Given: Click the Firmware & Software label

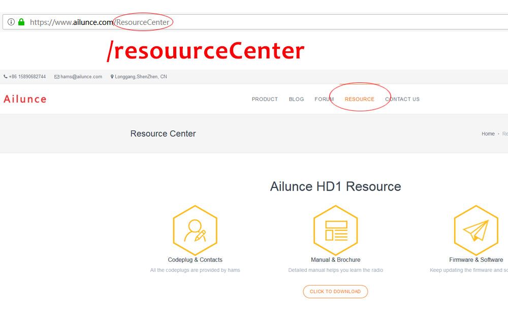Looking at the screenshot, I should click(x=476, y=260).
